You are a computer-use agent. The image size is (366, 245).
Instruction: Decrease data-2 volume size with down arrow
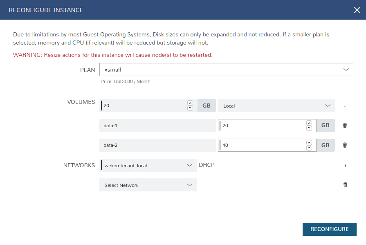tap(309, 148)
